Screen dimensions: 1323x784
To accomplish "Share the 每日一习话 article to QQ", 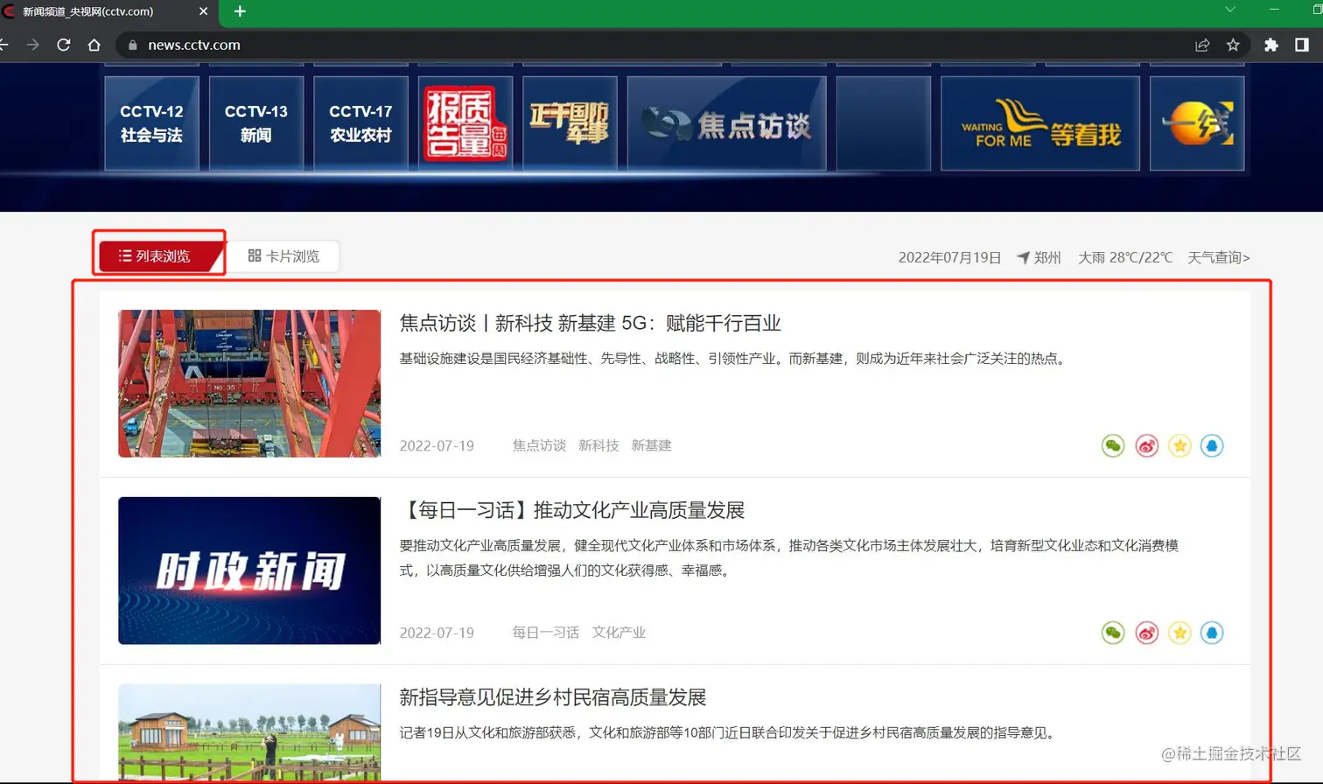I will click(1212, 633).
